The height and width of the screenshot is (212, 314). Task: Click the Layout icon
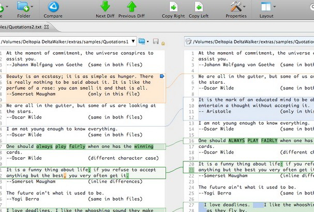click(x=265, y=7)
